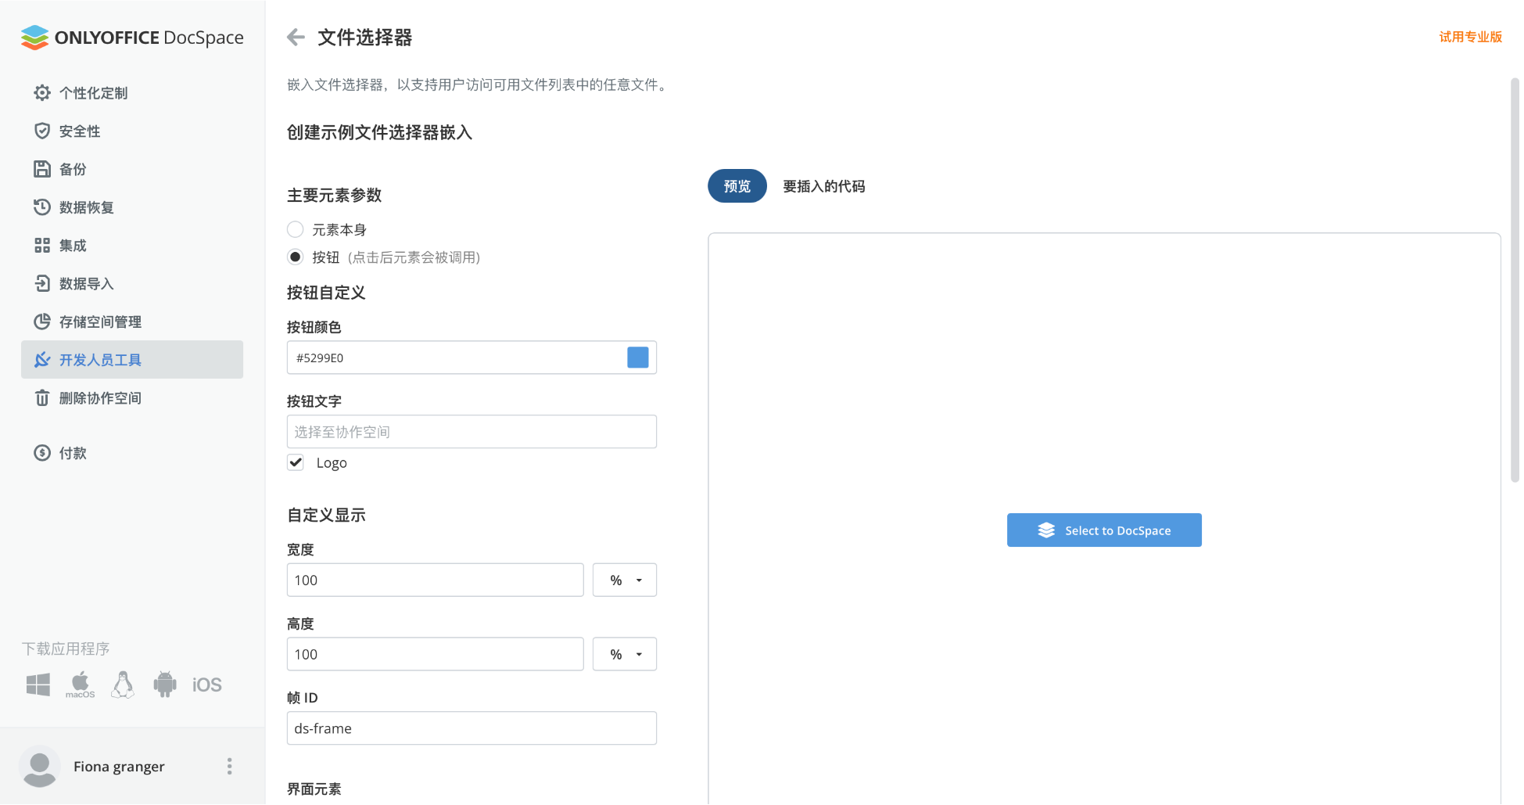Open 个性化定制 settings section
The image size is (1524, 805).
132,93
